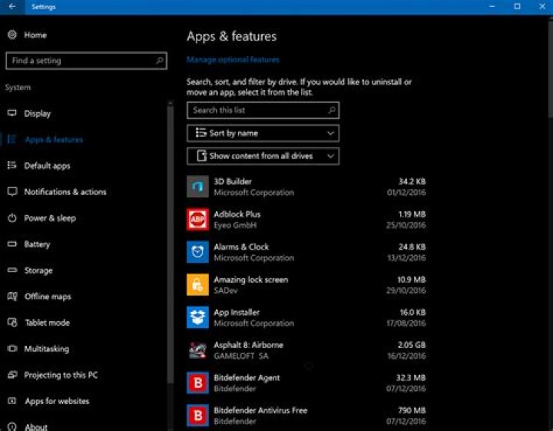
Task: Maximize the Settings window
Action: pos(517,6)
